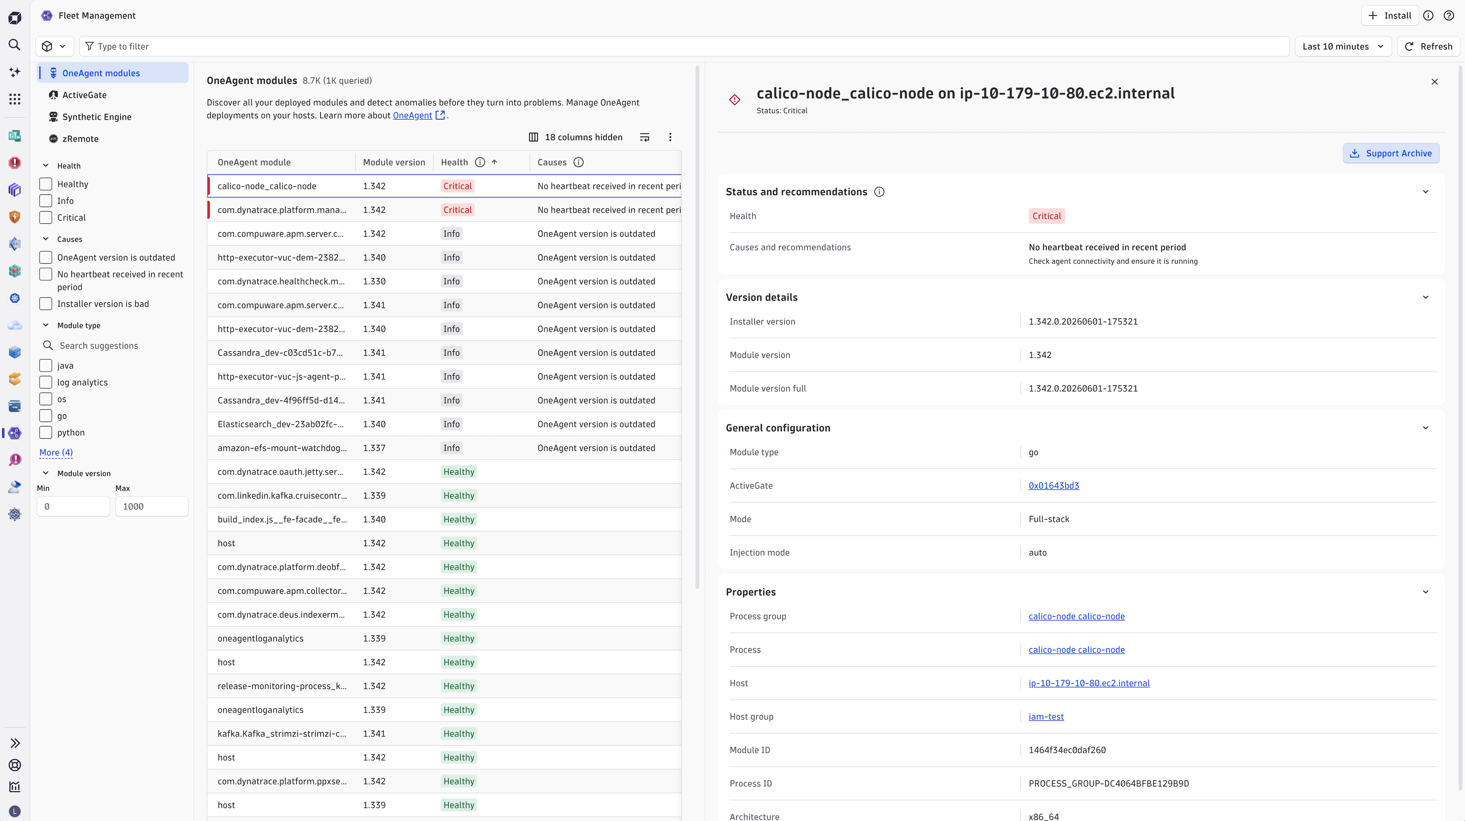Focus the Module version Min field
The height and width of the screenshot is (821, 1465).
(73, 507)
